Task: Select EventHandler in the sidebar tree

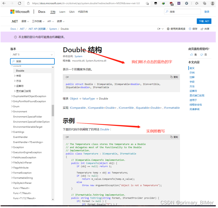Action: pos(21,137)
